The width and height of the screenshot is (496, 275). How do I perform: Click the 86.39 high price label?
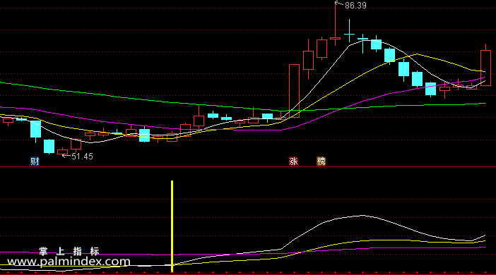point(355,6)
